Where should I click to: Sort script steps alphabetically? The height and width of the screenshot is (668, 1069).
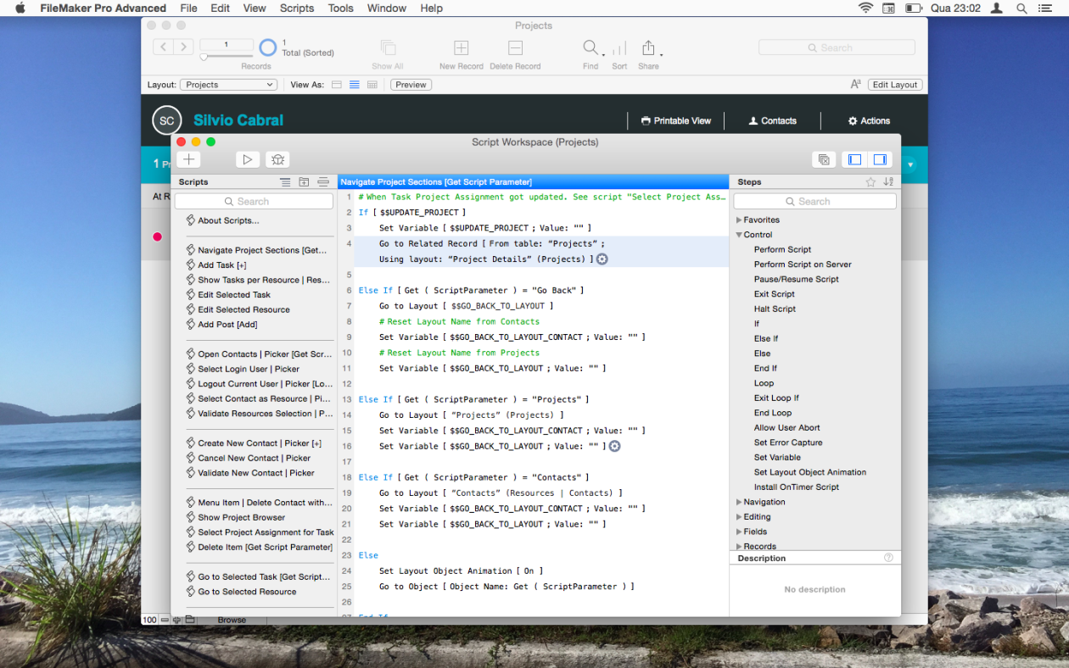887,181
